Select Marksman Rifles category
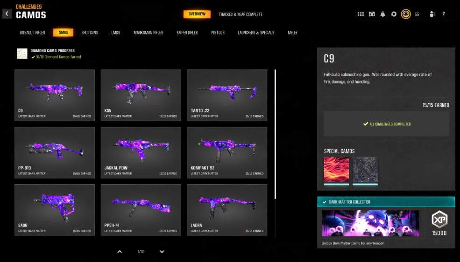The height and width of the screenshot is (262, 460). pos(149,33)
